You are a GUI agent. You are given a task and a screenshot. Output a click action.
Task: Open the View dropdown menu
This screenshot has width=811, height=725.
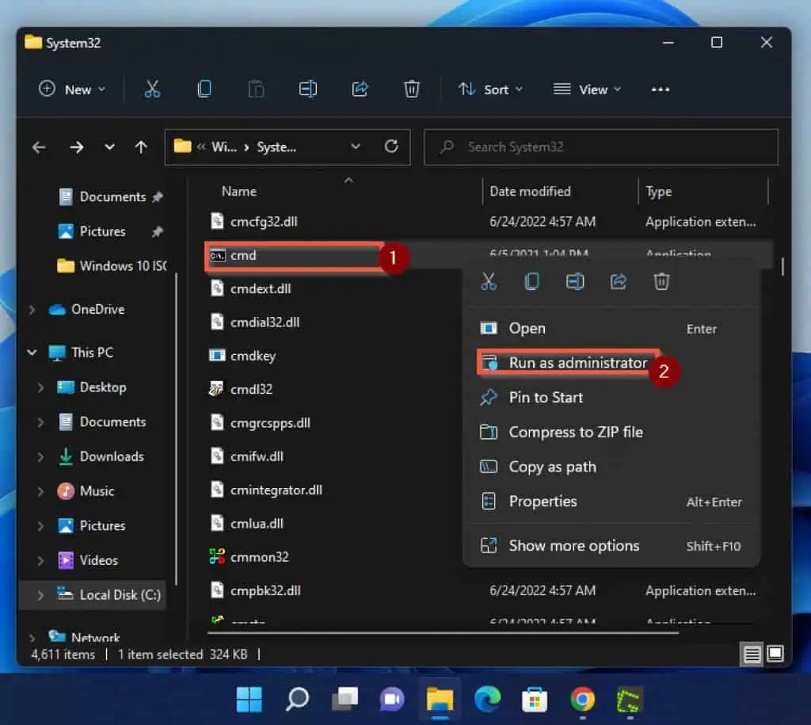587,89
